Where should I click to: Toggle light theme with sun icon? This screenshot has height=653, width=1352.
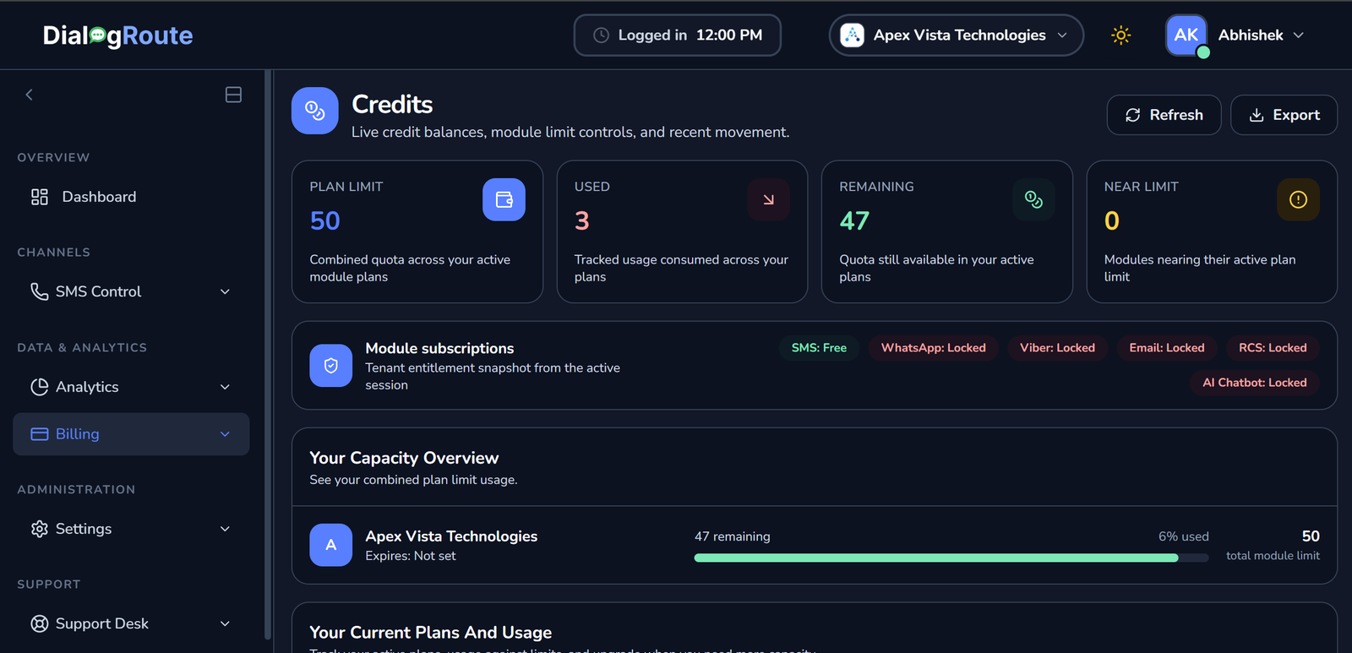tap(1121, 35)
